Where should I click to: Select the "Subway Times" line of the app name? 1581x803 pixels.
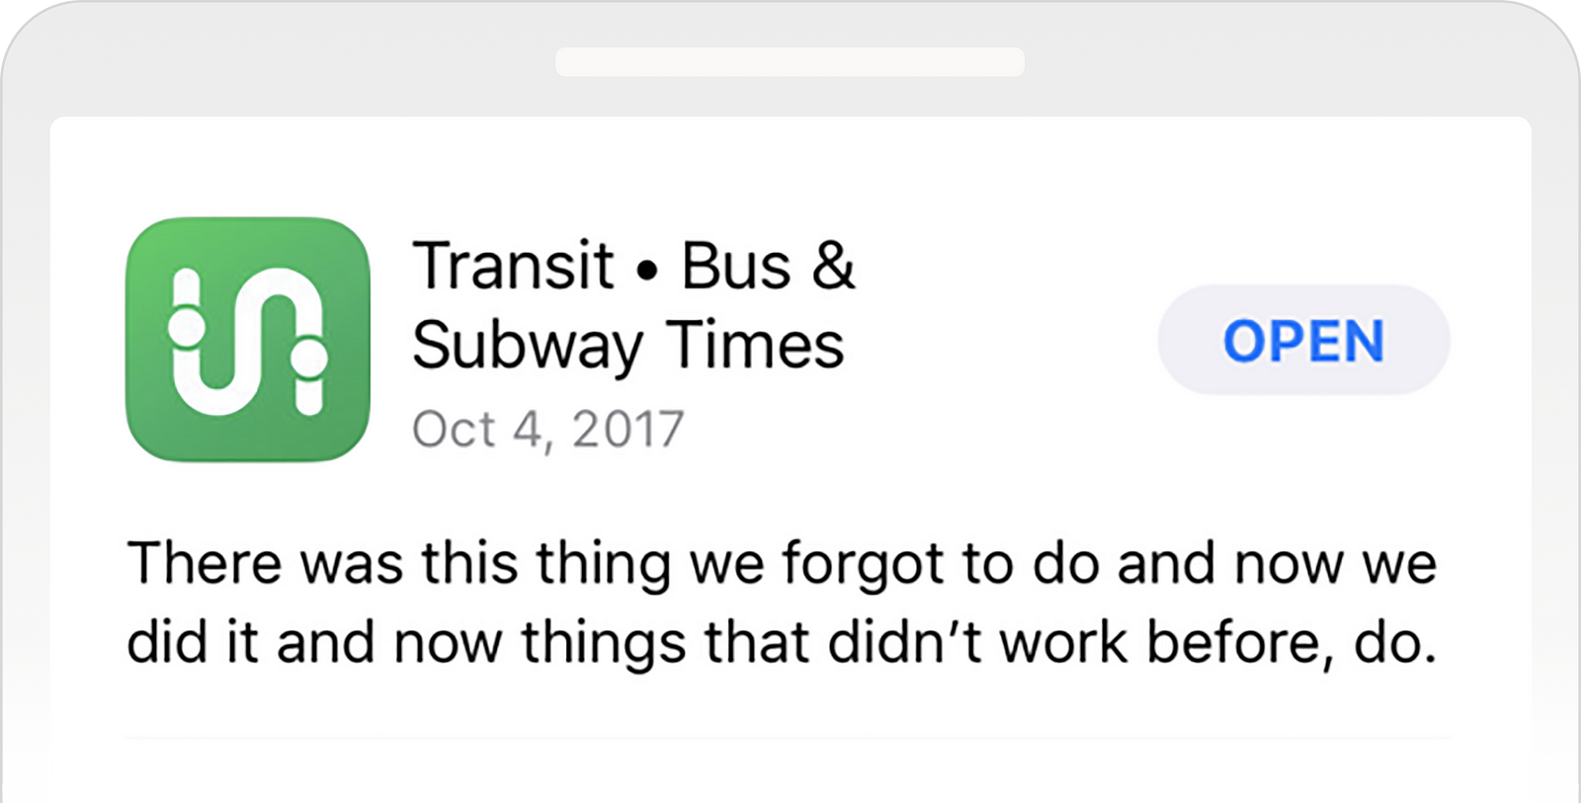point(628,347)
